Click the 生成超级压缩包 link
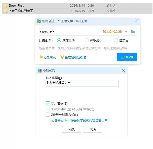The image size is (153, 149). click(75, 57)
